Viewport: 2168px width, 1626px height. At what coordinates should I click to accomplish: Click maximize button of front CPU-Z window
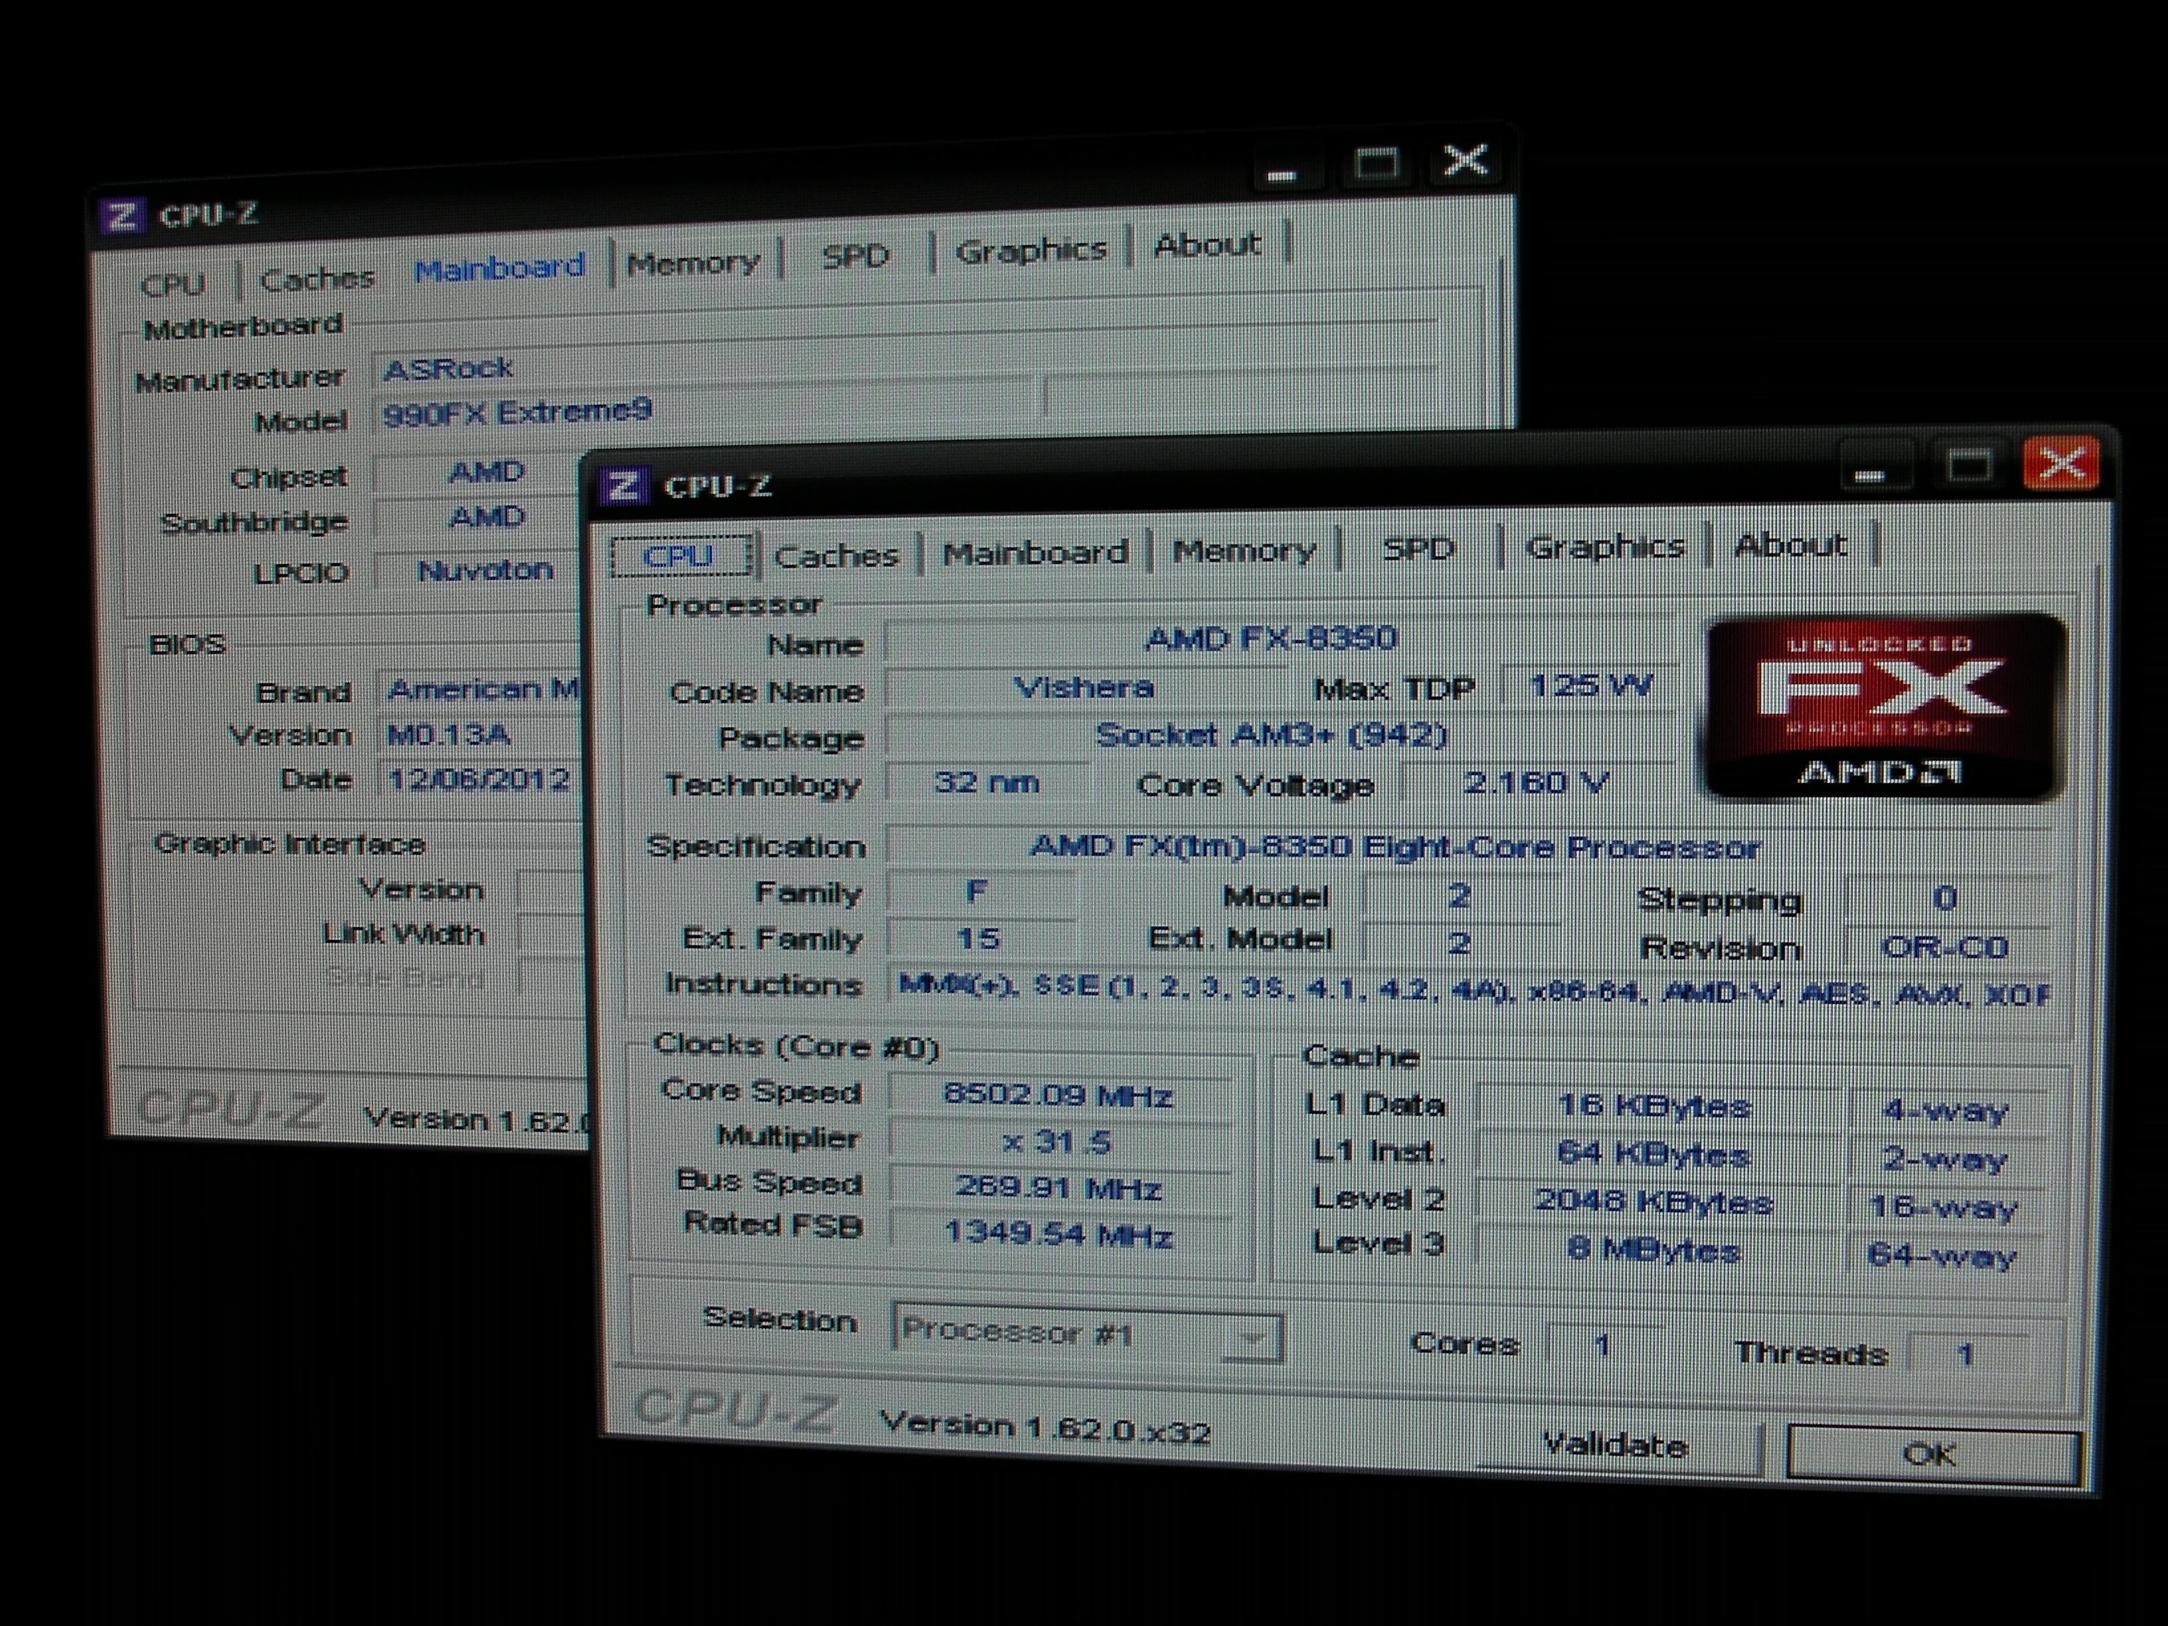(x=1968, y=466)
